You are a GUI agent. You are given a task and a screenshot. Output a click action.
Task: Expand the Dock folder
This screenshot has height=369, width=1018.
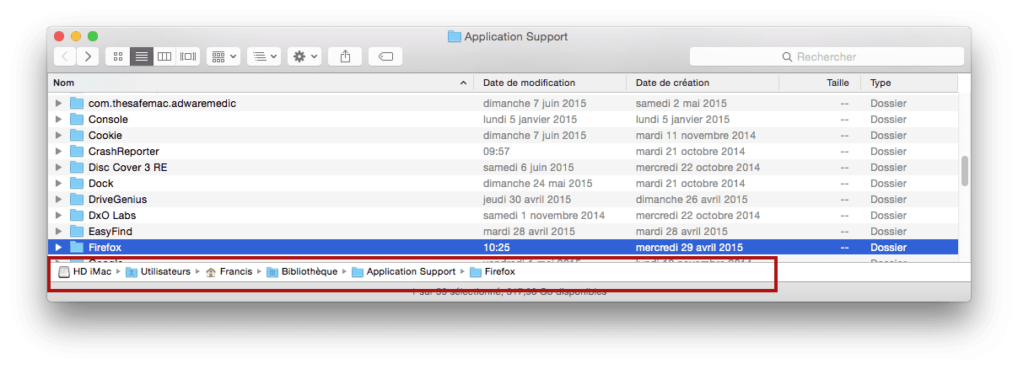click(58, 184)
